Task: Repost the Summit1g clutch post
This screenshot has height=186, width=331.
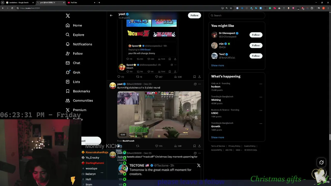Action: coord(138,146)
